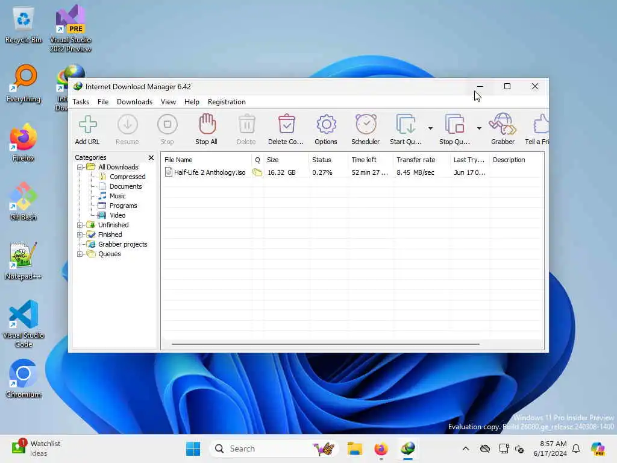Expand the Finished tree node

pos(80,235)
